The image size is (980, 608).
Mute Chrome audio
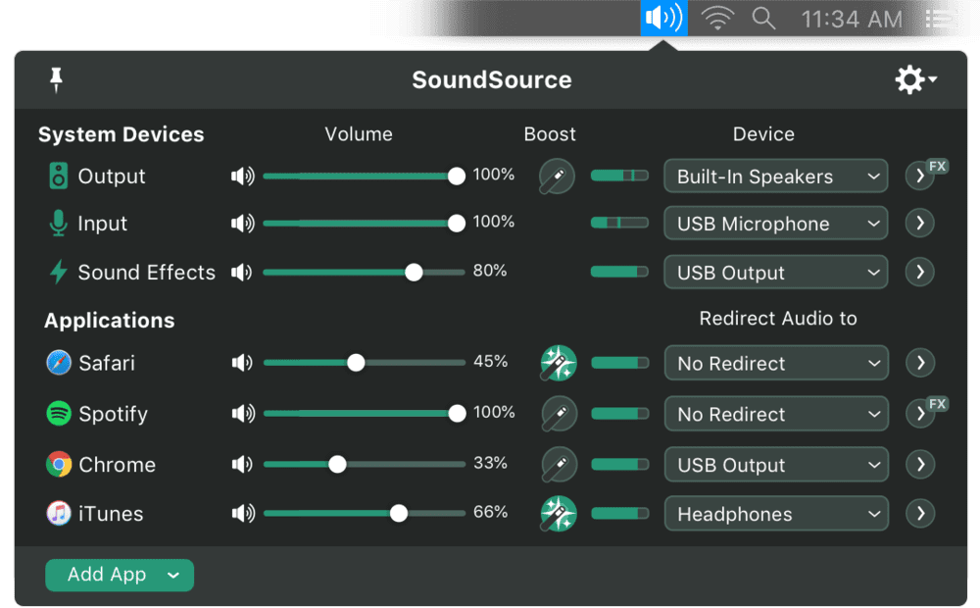coord(242,464)
